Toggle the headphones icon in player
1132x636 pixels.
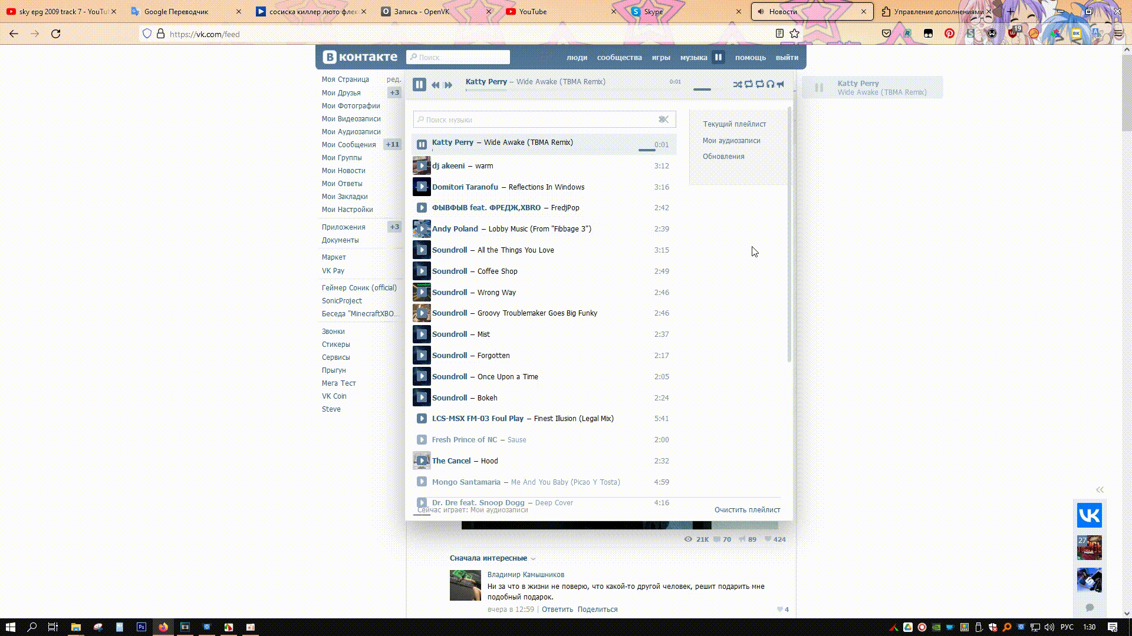coord(770,84)
